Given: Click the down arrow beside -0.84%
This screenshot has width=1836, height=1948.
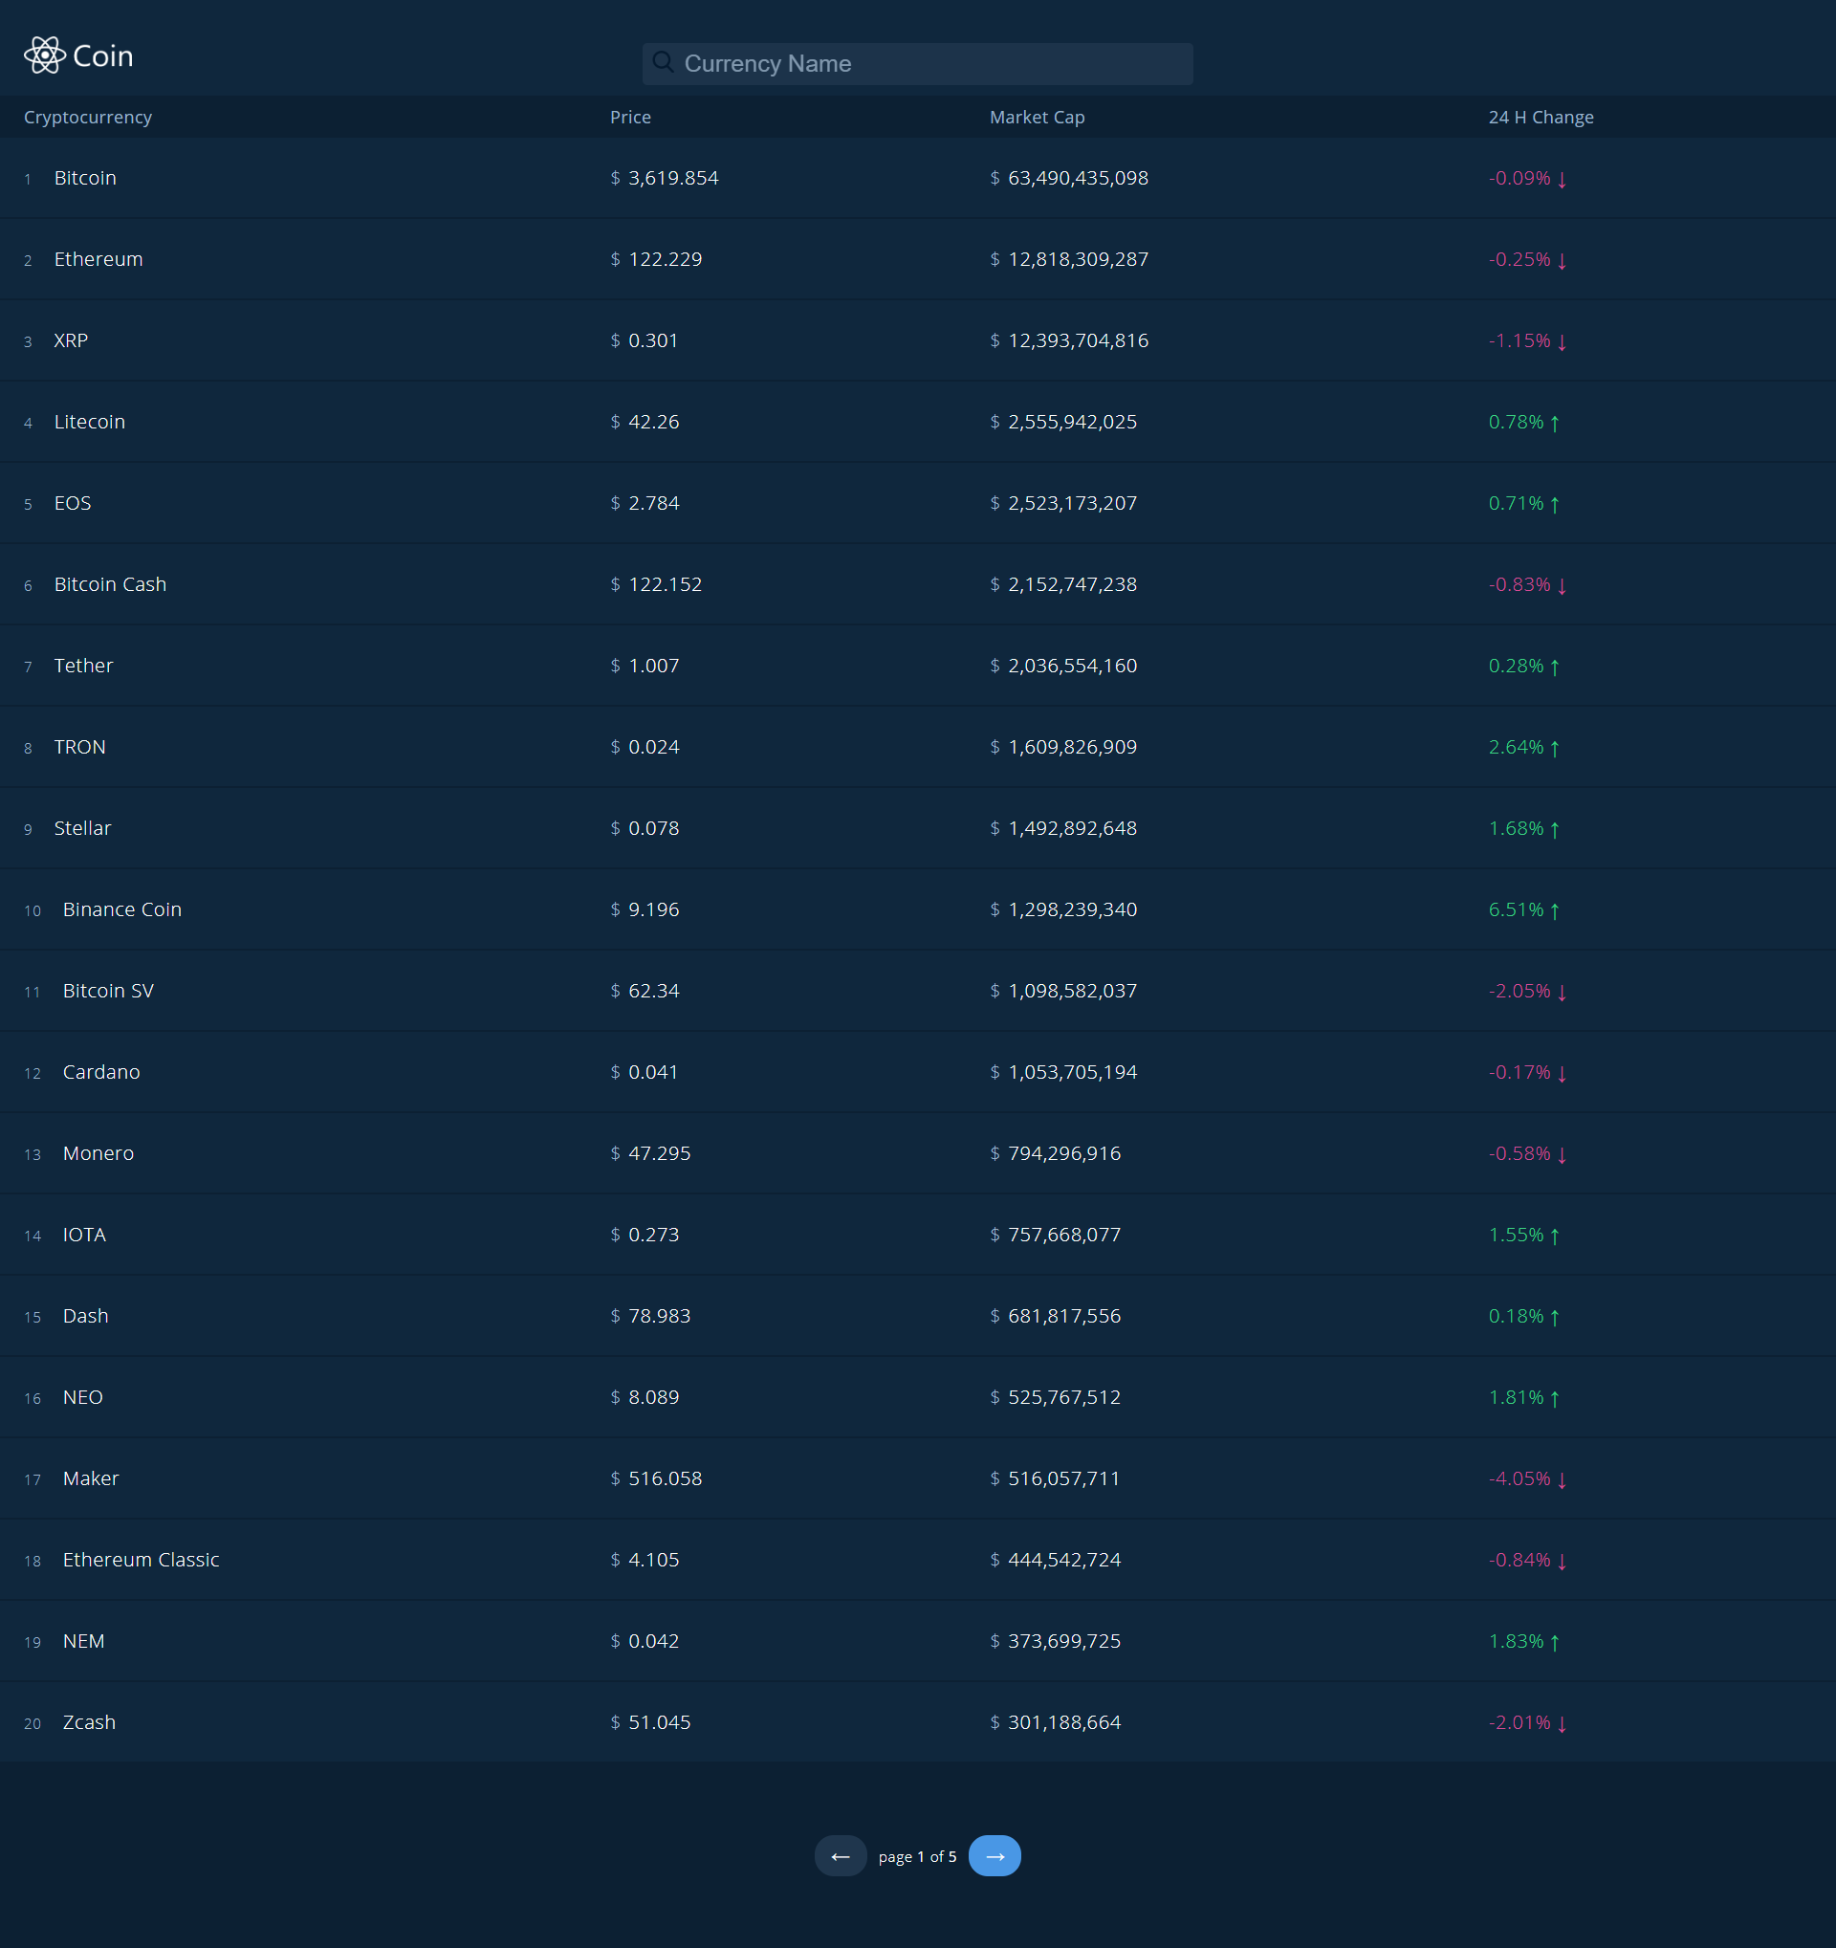Looking at the screenshot, I should click(x=1562, y=1562).
